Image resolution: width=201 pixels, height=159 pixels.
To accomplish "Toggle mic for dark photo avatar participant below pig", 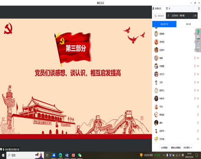I will point(198,123).
